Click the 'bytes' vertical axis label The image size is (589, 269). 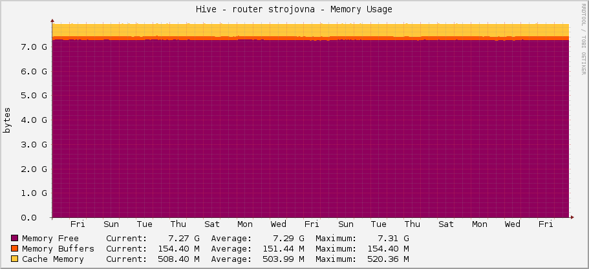pyautogui.click(x=8, y=120)
